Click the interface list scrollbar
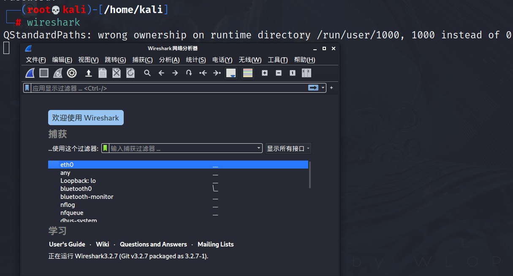This screenshot has height=276, width=513. (310, 174)
